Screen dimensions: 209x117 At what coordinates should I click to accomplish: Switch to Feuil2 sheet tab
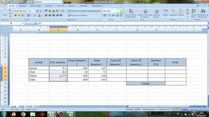(22, 107)
